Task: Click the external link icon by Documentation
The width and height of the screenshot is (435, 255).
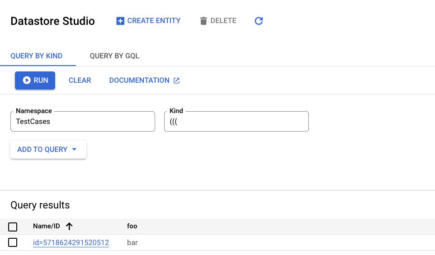Action: click(x=177, y=80)
